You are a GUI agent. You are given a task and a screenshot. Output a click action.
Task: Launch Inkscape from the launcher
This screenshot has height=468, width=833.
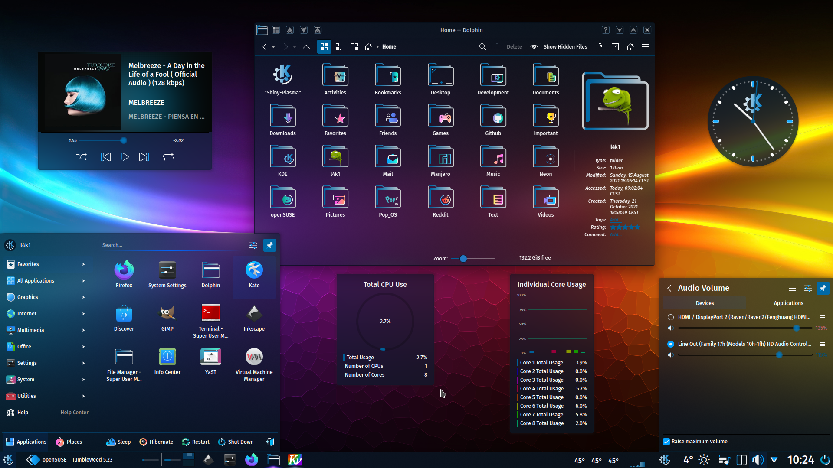tap(254, 318)
